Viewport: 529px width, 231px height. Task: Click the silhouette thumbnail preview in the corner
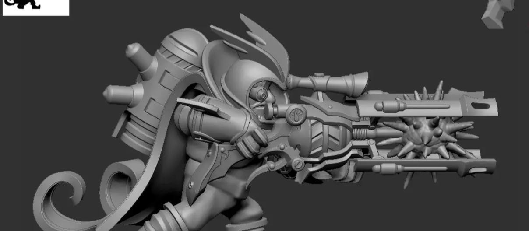35,7
